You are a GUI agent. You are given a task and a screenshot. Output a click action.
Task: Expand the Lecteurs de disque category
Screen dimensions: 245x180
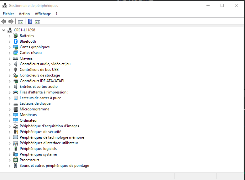tap(9, 104)
